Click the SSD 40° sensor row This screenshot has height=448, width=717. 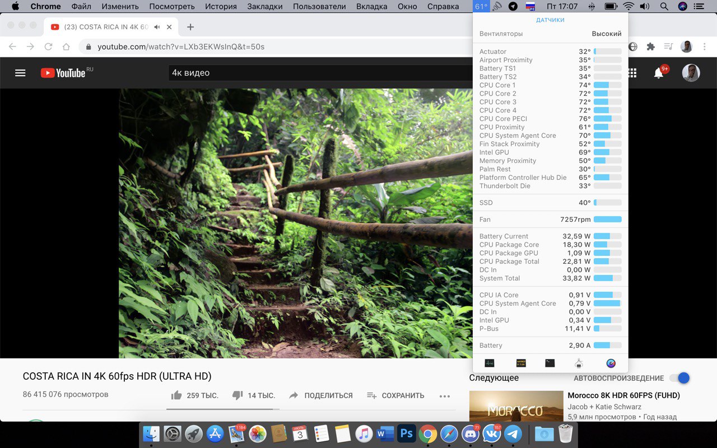550,203
